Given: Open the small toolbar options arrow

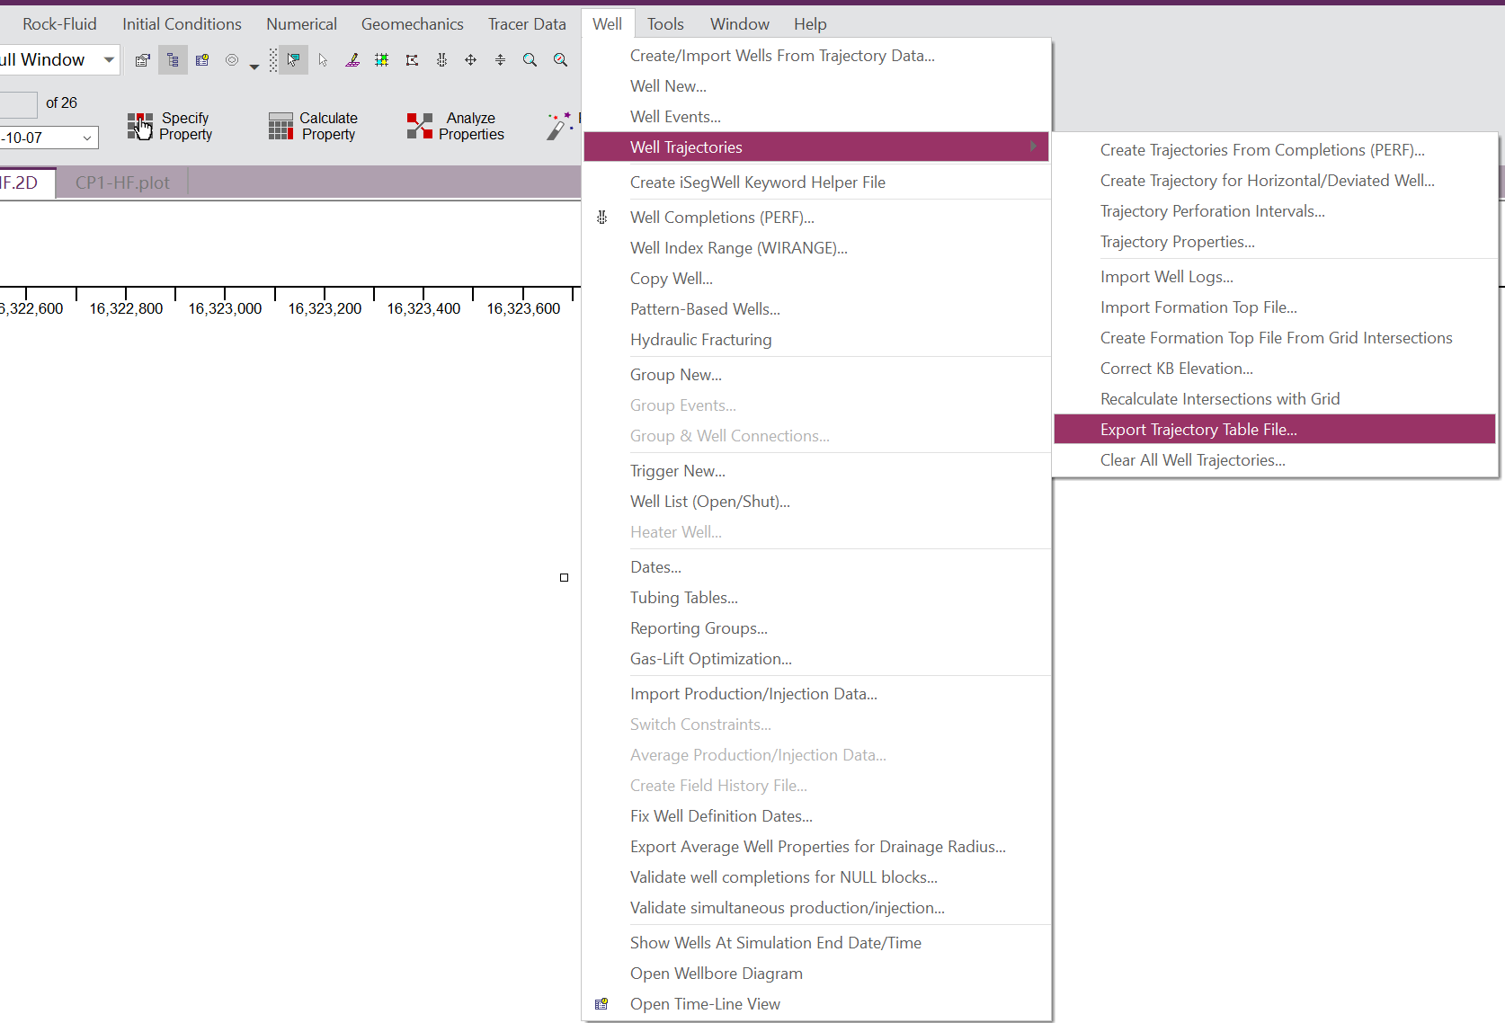Looking at the screenshot, I should coord(254,67).
